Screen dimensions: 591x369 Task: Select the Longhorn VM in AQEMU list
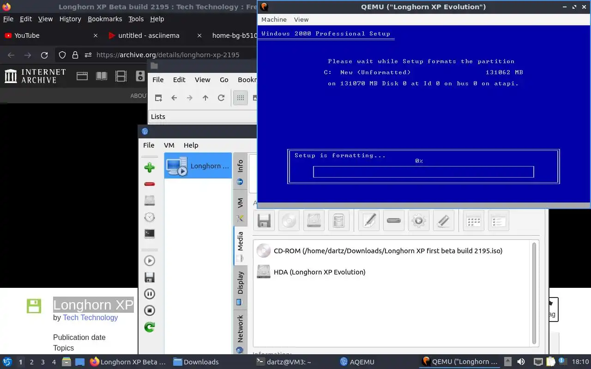pyautogui.click(x=198, y=166)
